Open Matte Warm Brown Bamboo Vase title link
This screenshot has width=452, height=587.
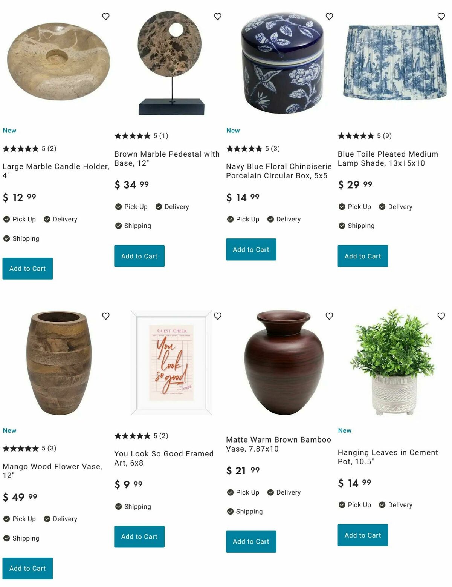[278, 444]
